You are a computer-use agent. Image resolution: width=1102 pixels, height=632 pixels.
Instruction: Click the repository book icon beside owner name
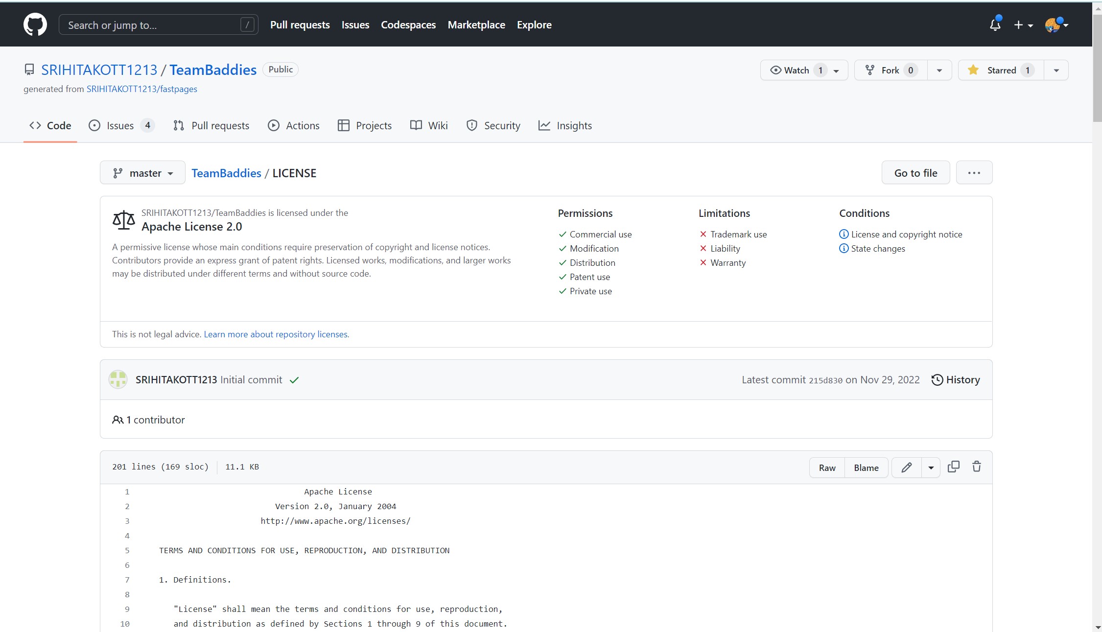click(29, 70)
